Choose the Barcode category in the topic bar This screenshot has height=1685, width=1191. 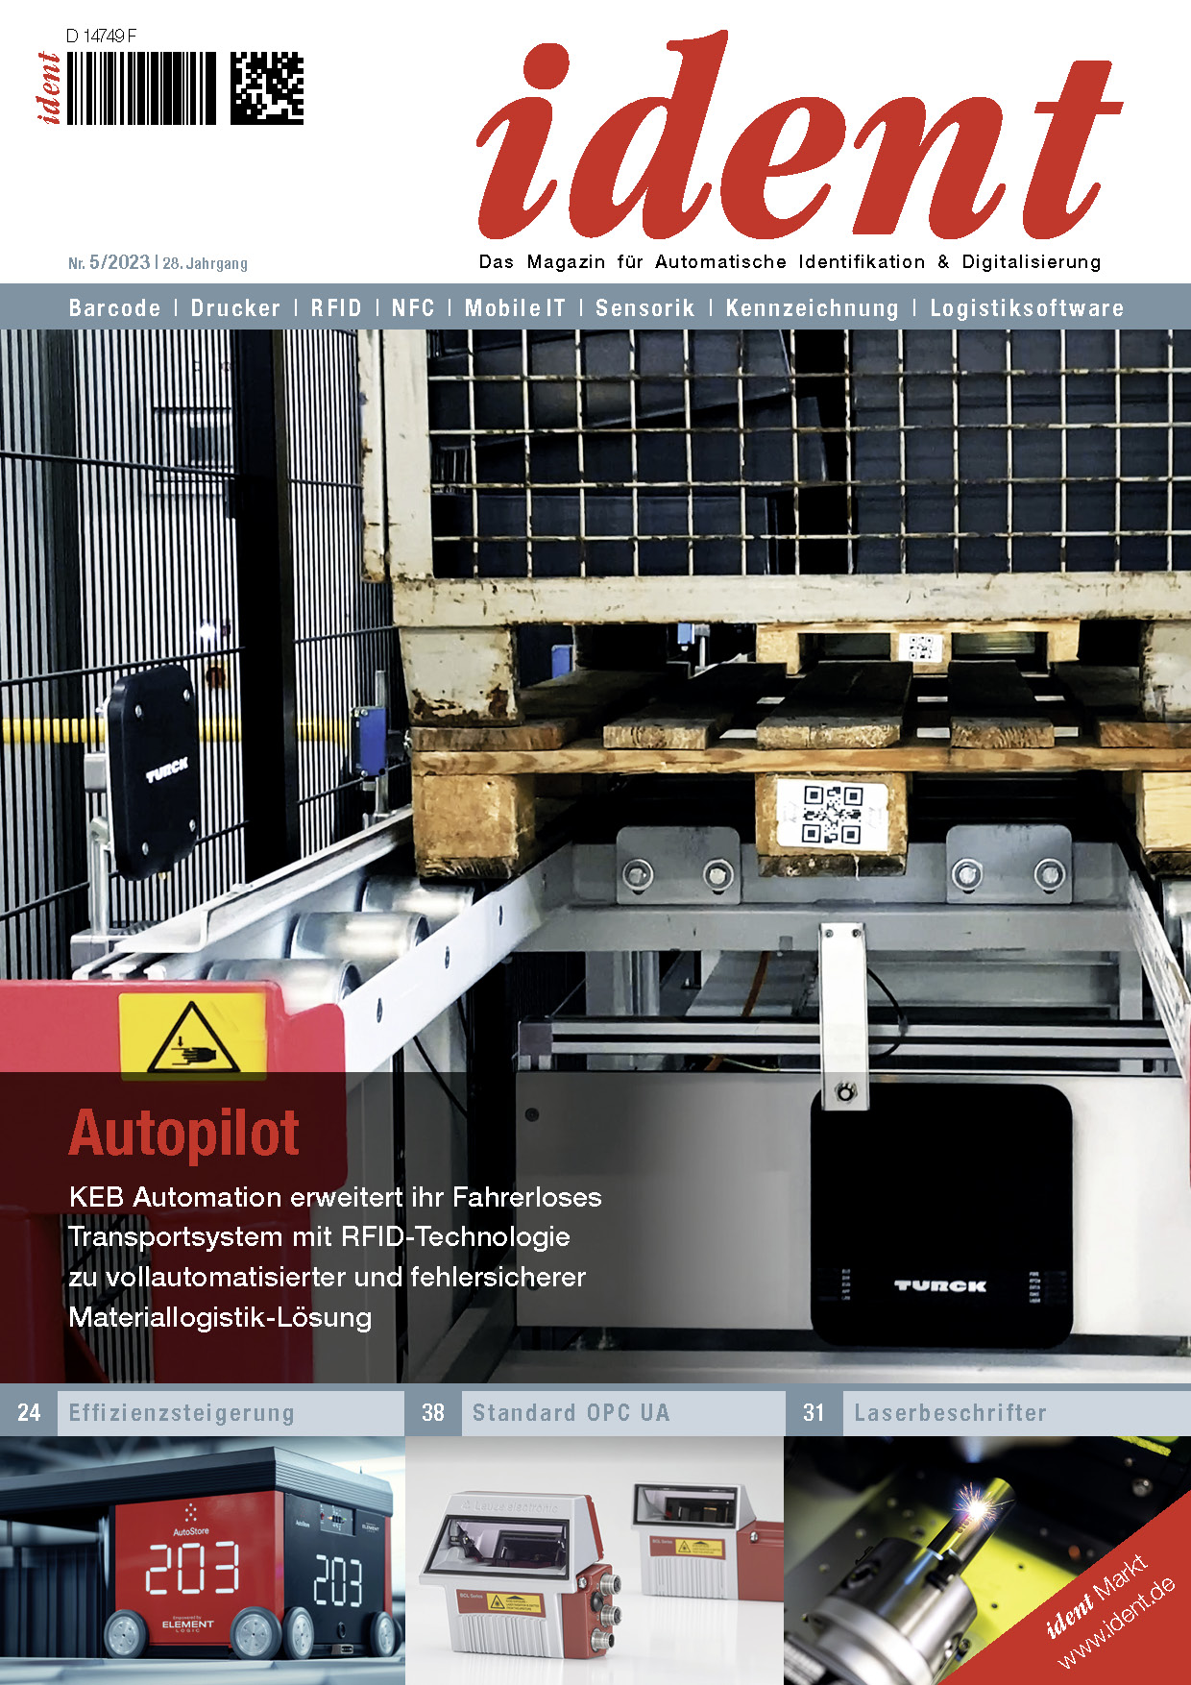[x=114, y=308]
